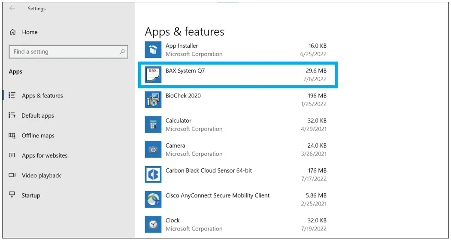Select Apps for websites
Viewport: 451px width, 240px height.
pyautogui.click(x=44, y=155)
